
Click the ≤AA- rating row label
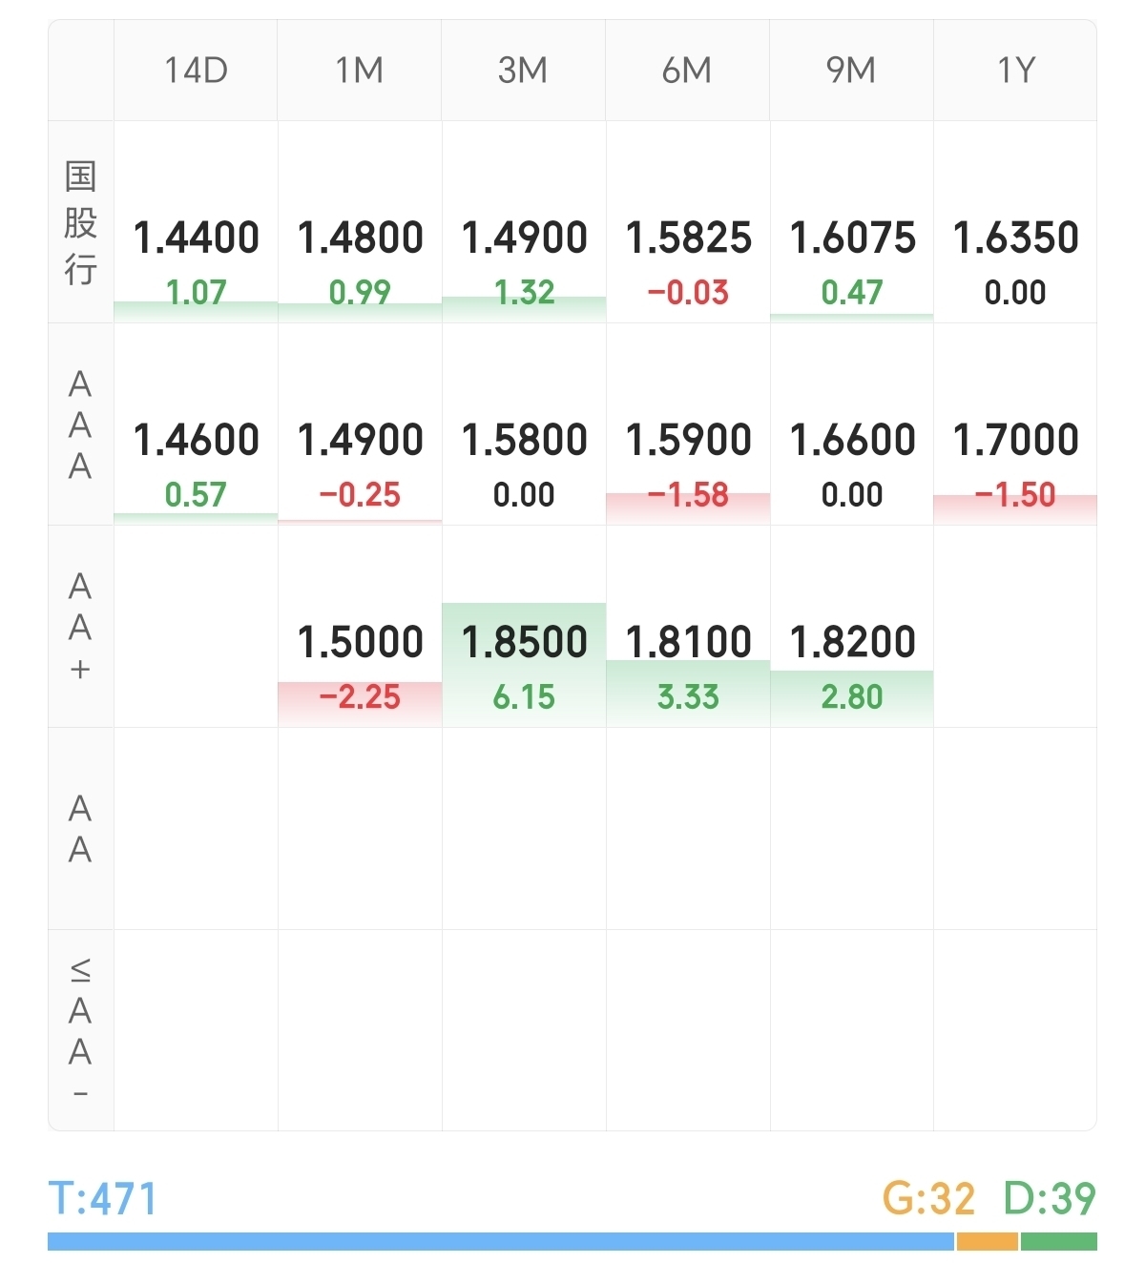(x=81, y=1030)
